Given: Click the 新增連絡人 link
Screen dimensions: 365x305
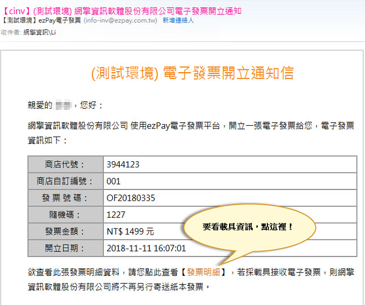Looking at the screenshot, I should click(178, 20).
